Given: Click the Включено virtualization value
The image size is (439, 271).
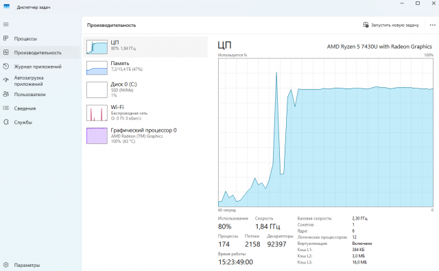Looking at the screenshot, I should 362,244.
